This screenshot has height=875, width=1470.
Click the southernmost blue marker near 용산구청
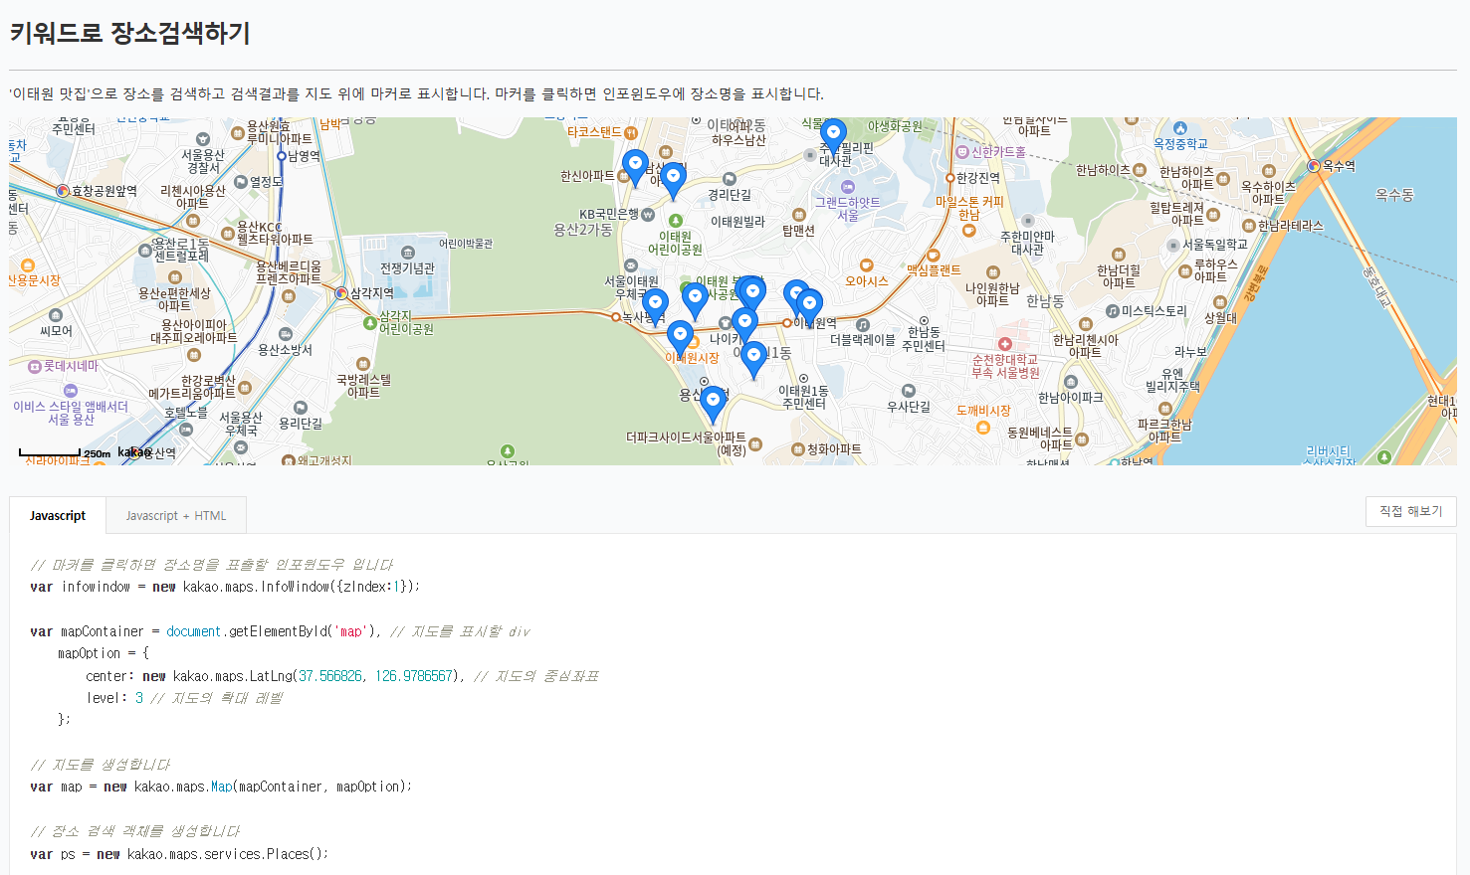coord(713,404)
